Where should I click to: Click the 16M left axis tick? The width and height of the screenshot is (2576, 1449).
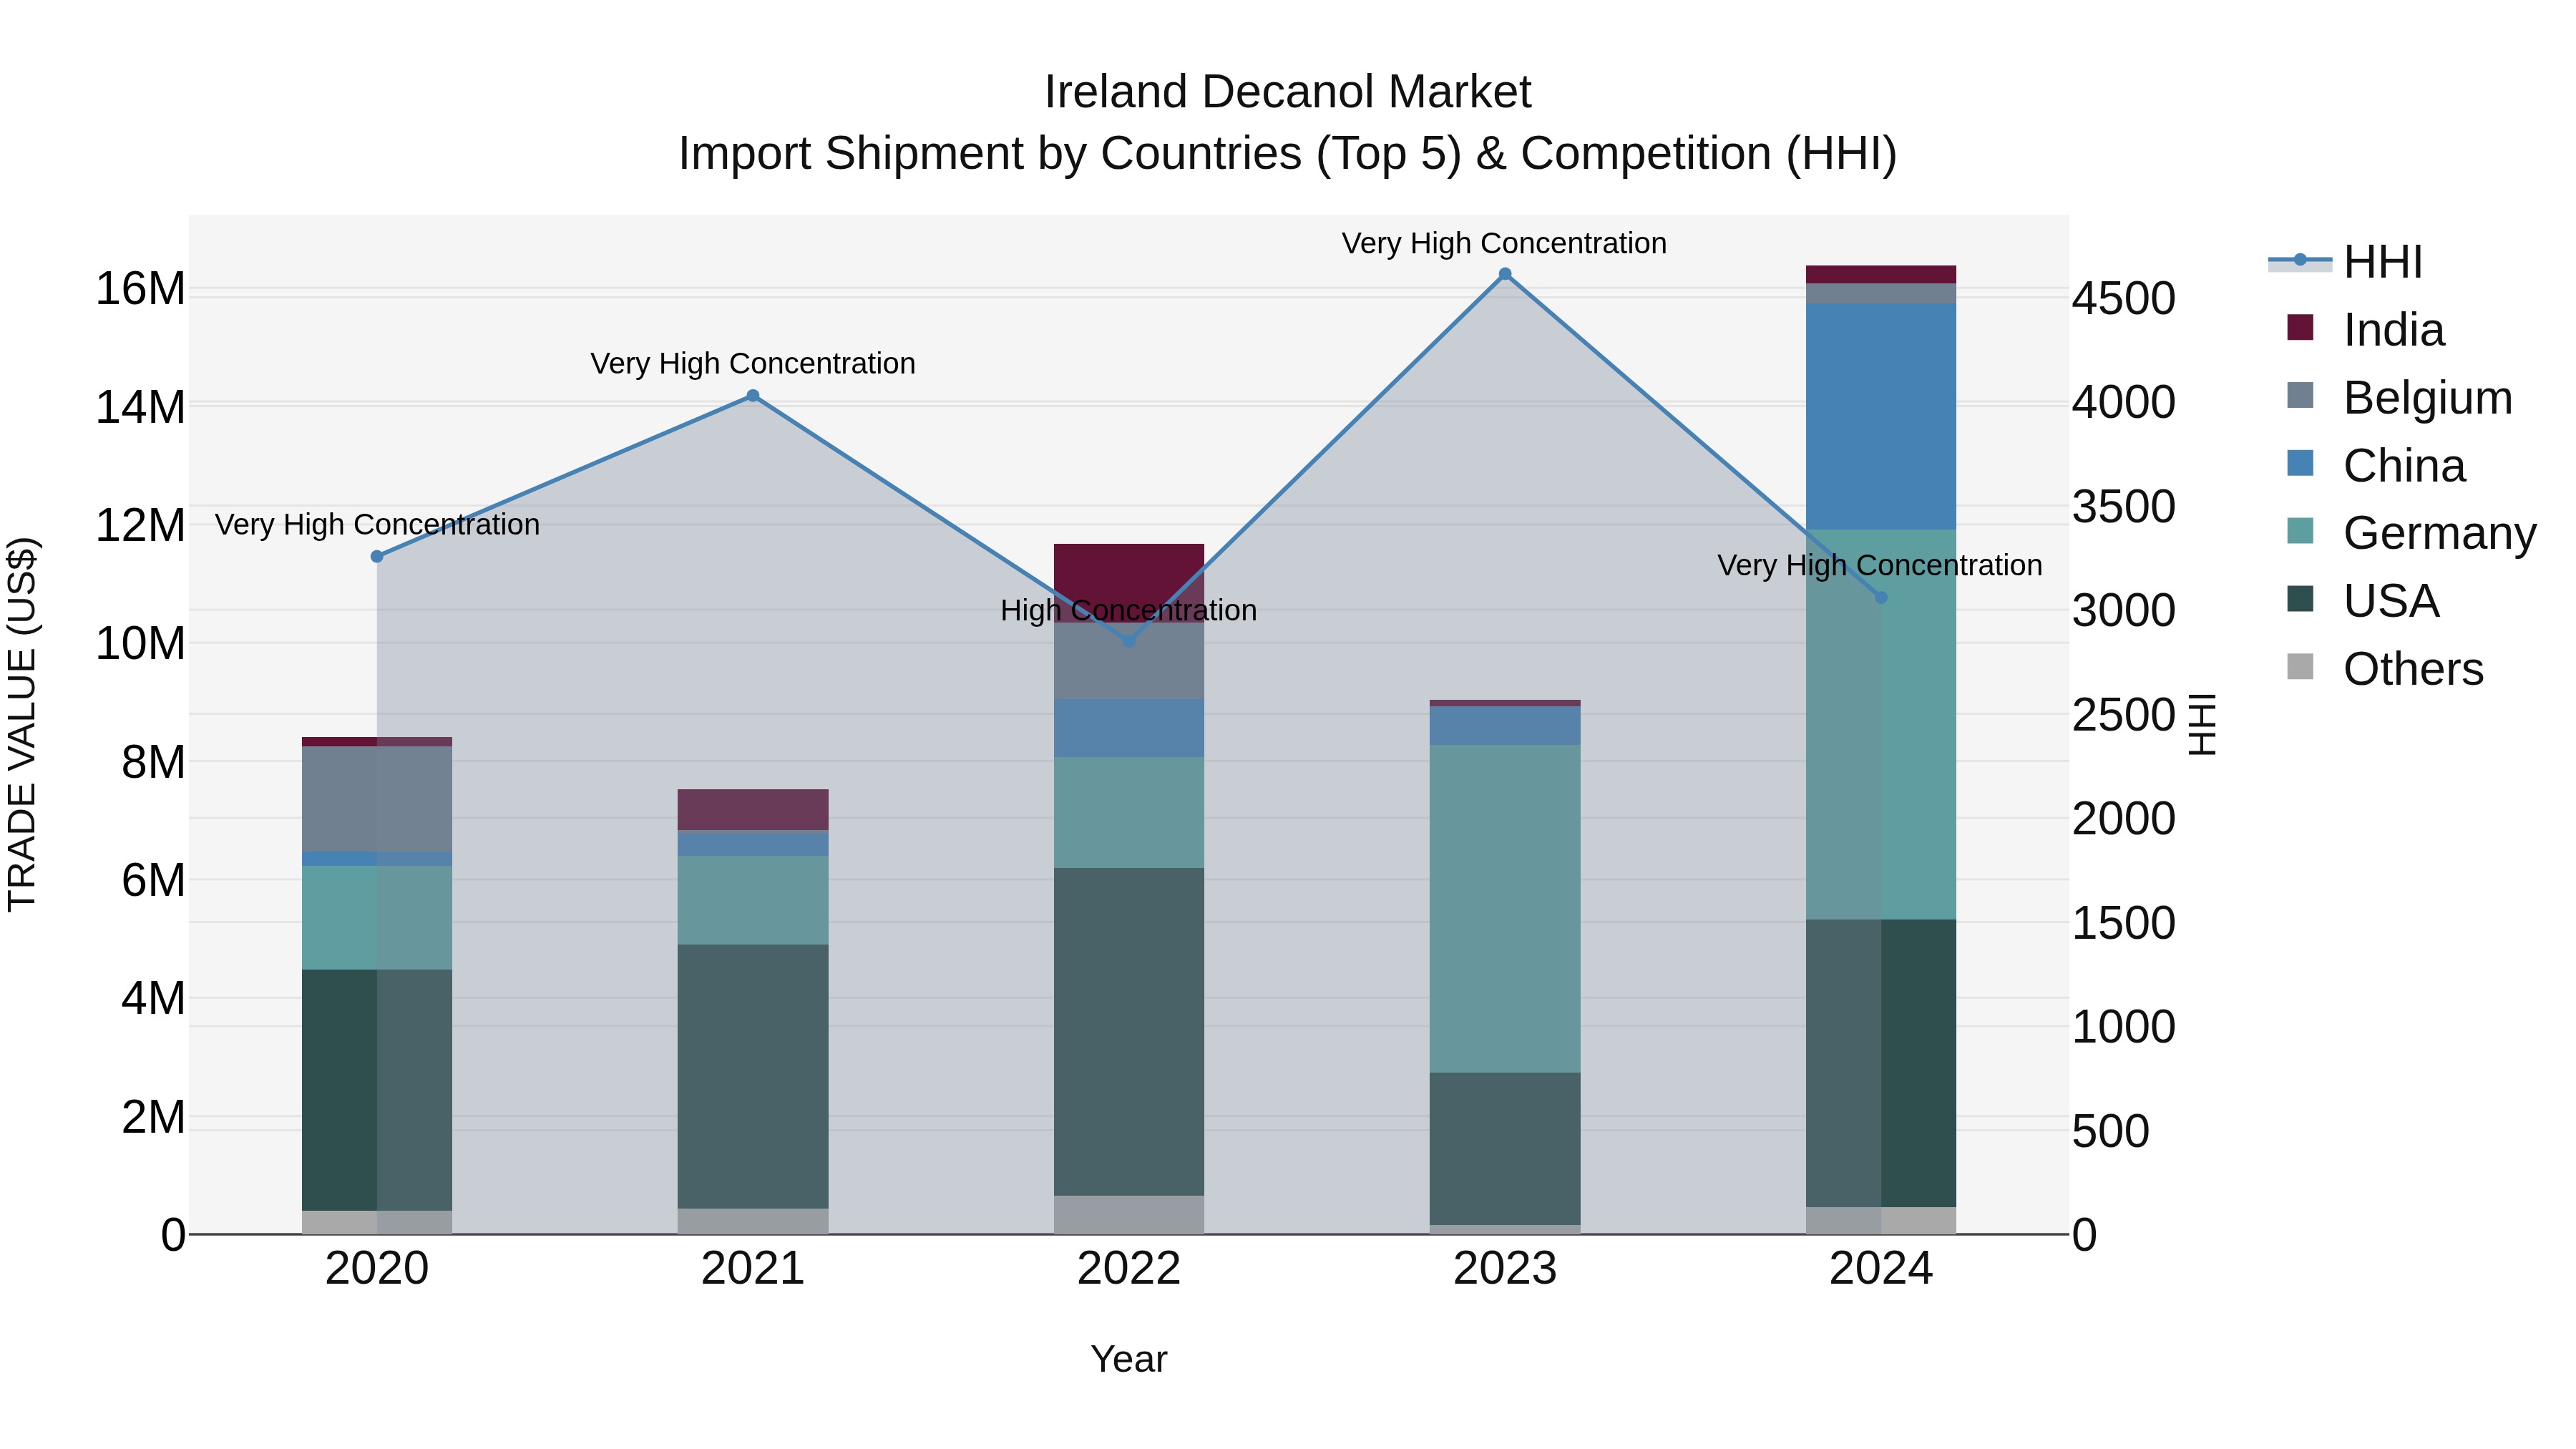point(140,289)
